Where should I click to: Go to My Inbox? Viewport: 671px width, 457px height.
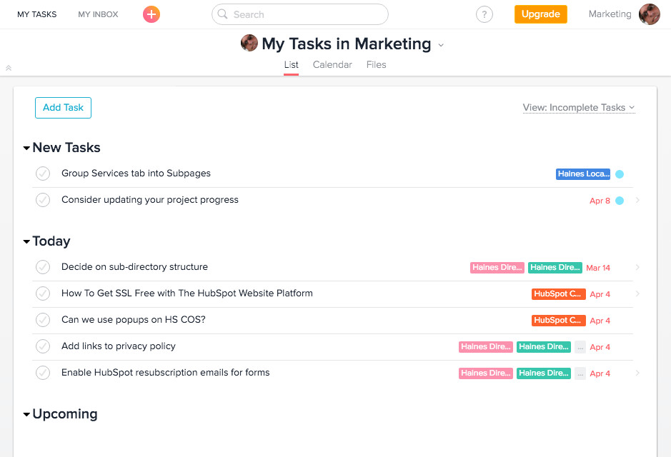click(x=98, y=14)
